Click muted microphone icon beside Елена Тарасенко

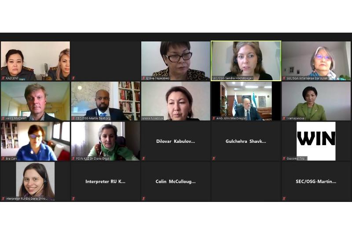point(144,78)
